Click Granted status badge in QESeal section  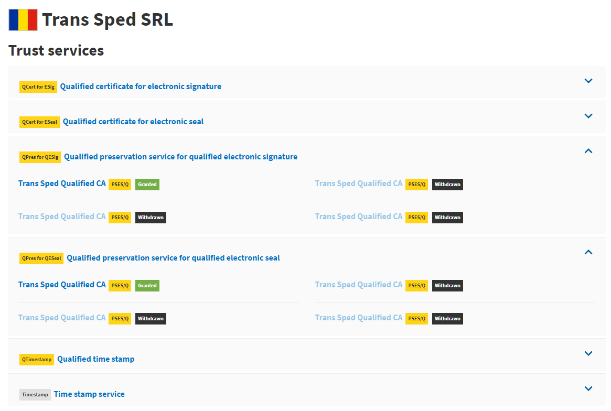(147, 286)
